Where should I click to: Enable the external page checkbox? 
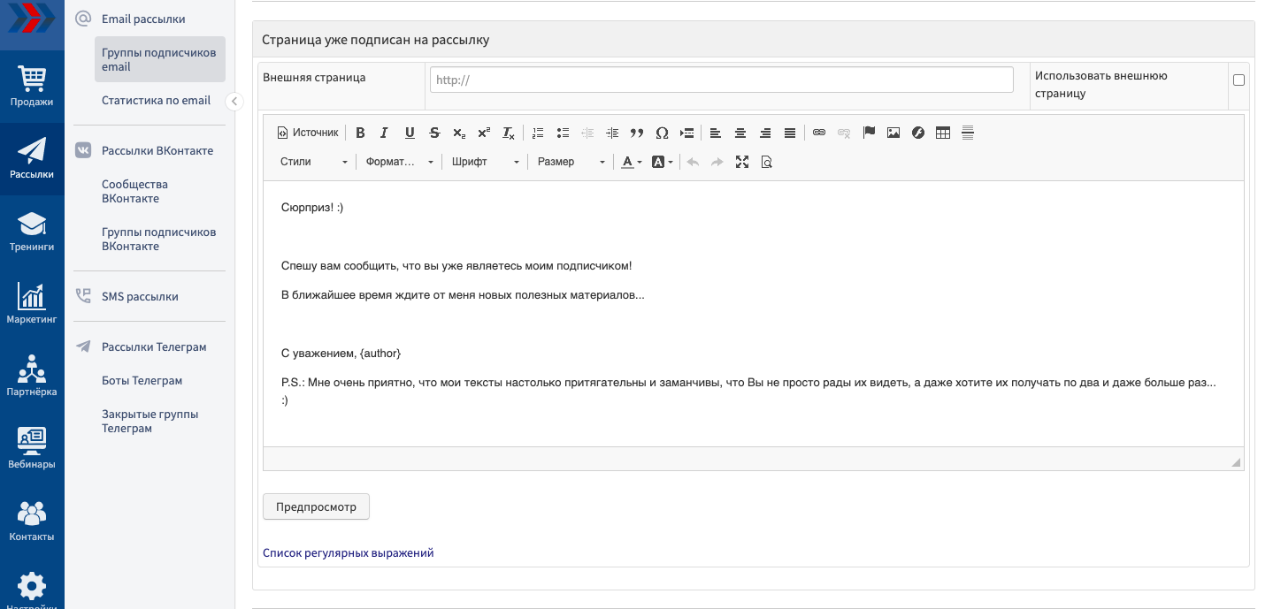[1238, 80]
